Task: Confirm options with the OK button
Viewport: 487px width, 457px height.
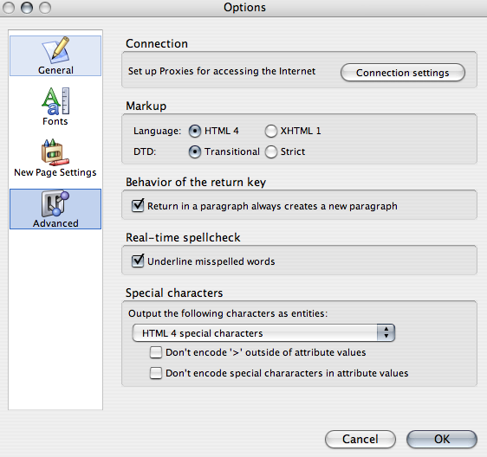Action: click(x=442, y=439)
